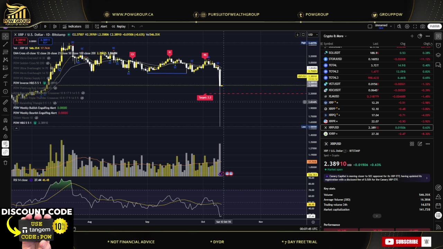The height and width of the screenshot is (249, 443).
Task: Select SOLUSDT row in watchlist
Action: (x=377, y=53)
